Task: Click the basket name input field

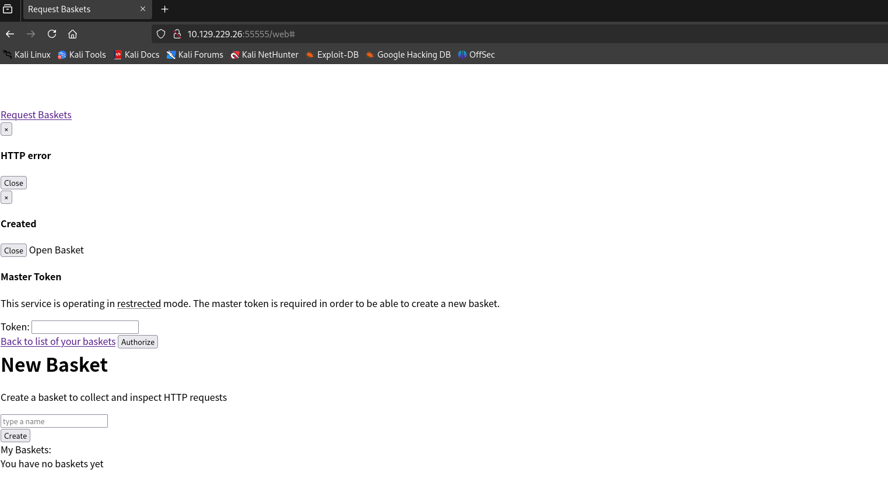Action: pos(54,421)
